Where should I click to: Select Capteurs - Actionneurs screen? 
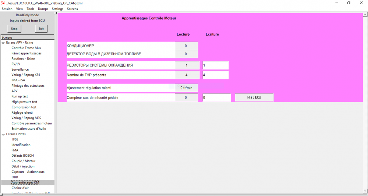click(28, 172)
